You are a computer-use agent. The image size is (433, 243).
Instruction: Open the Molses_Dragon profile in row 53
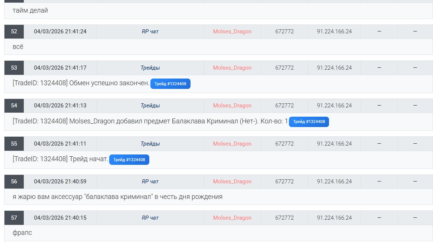pyautogui.click(x=232, y=68)
